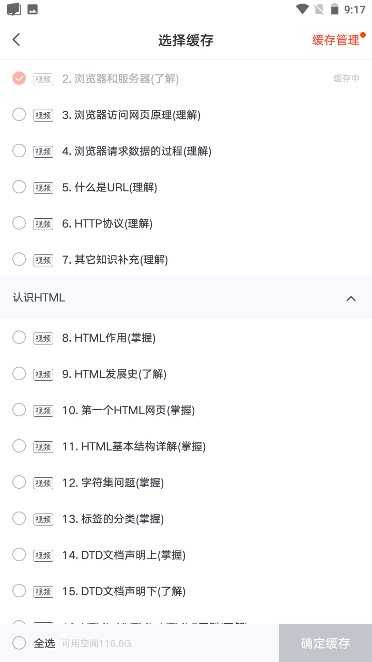Tap the Wi-Fi icon in the status bar
Viewport: 372px width, 662px height.
tap(302, 9)
